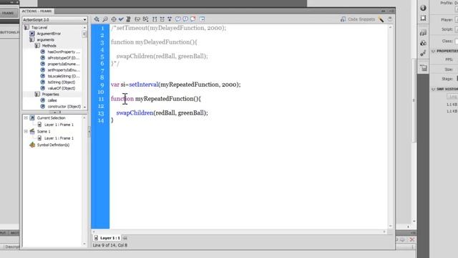The image size is (458, 258).
Task: Toggle Script Assist wand icon
Action: (x=381, y=19)
